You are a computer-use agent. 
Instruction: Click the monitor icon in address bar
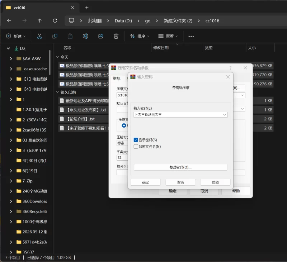[x=71, y=20]
